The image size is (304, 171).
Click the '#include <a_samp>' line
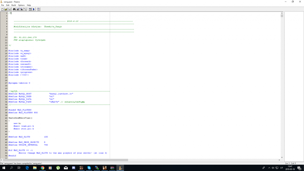19,51
